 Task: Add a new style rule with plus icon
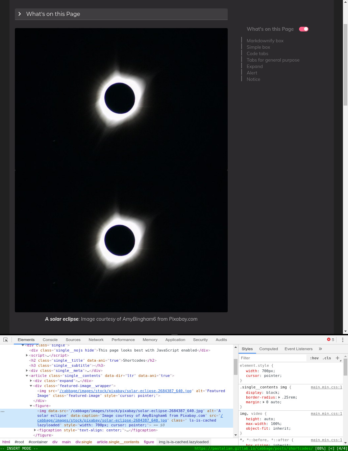point(338,358)
